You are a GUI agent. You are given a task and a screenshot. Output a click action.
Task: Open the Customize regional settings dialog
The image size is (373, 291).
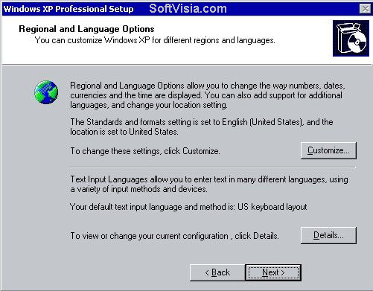[x=328, y=150]
